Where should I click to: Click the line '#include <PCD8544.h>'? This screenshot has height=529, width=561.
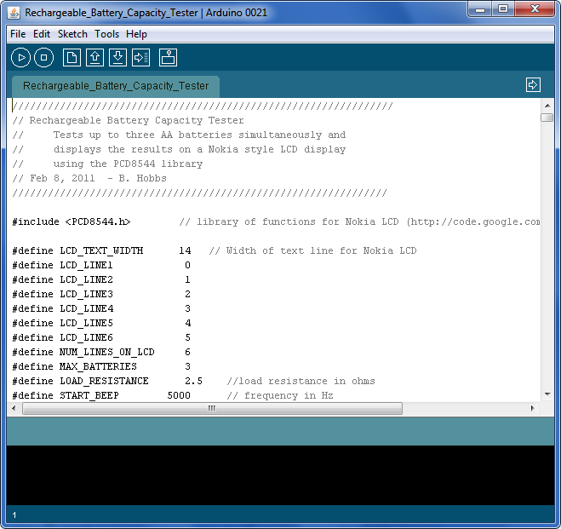click(x=72, y=222)
